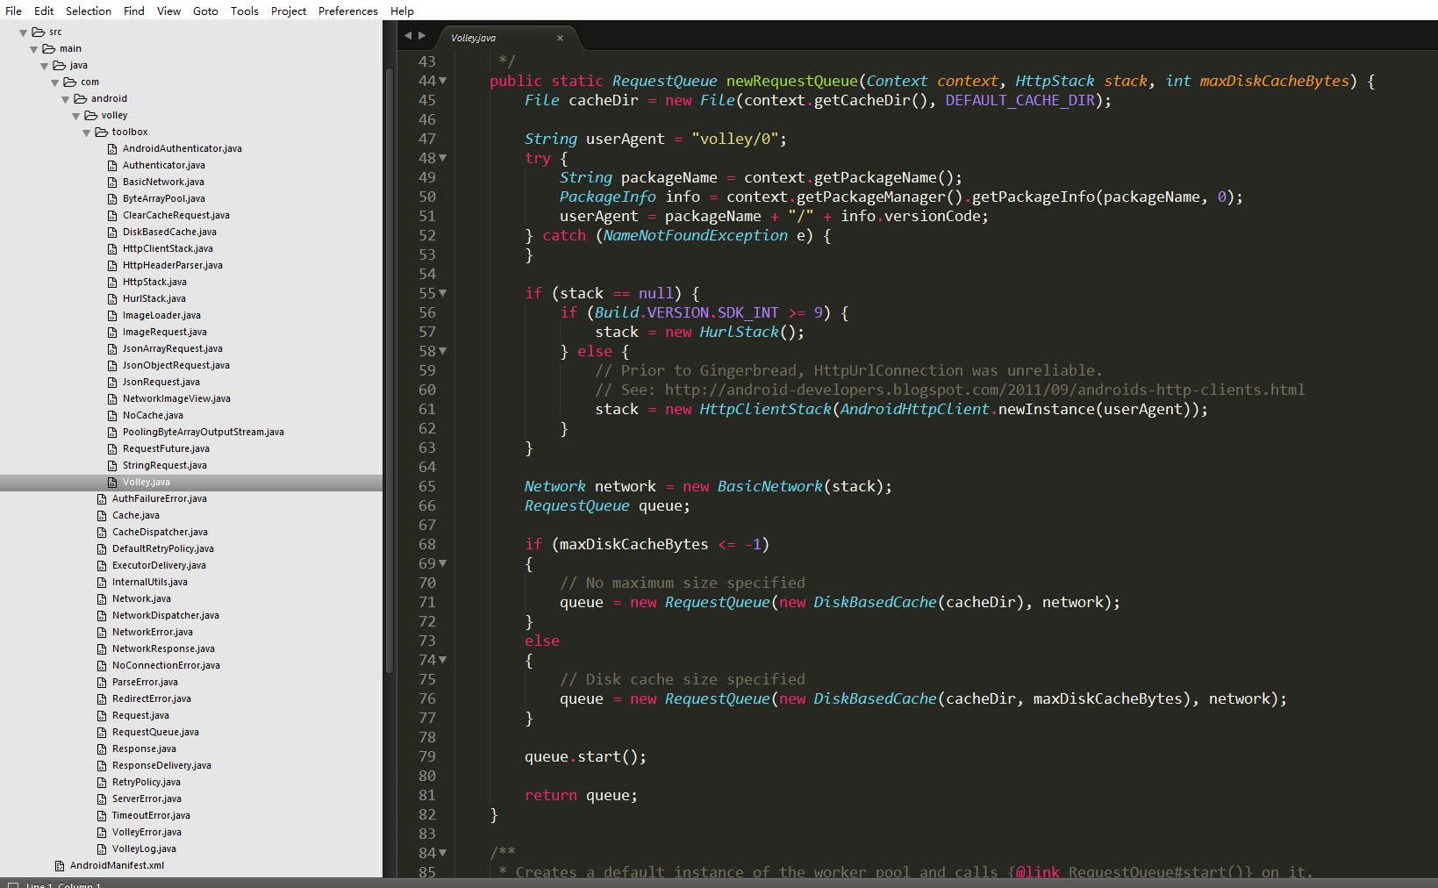Fold the block at line 69
This screenshot has width=1438, height=888.
[x=443, y=563]
